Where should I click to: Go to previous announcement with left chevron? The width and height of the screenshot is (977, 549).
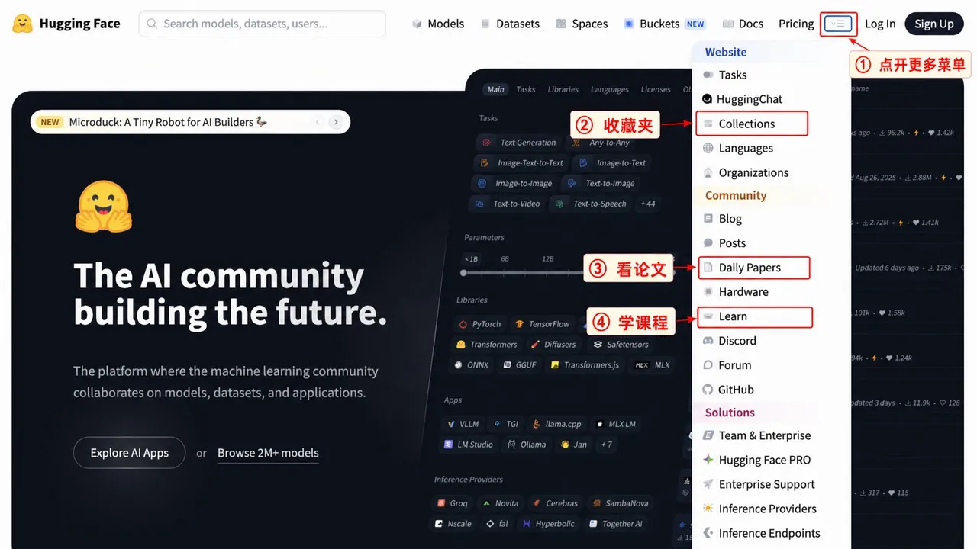point(318,122)
